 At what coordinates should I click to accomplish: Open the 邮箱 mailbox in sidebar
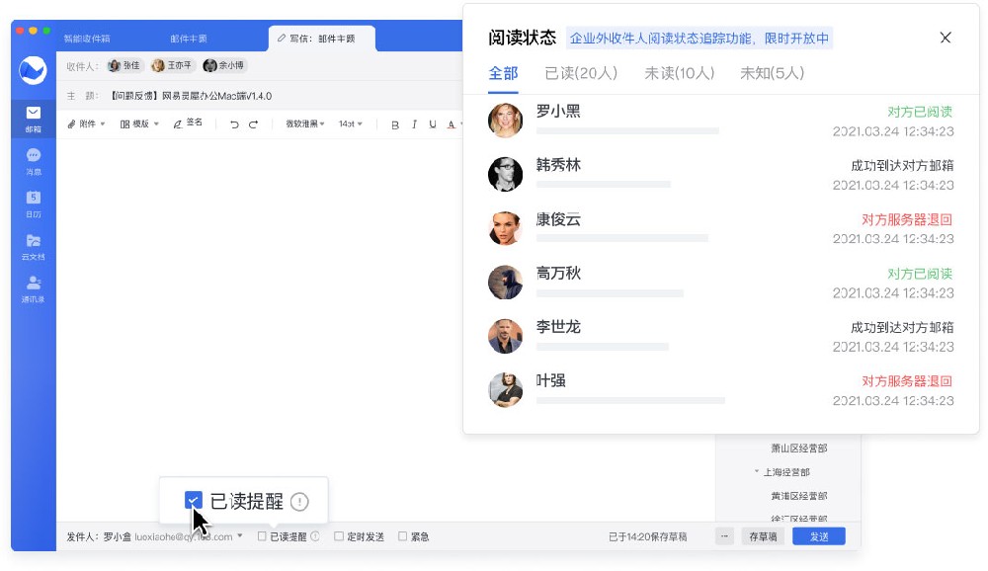[x=34, y=118]
